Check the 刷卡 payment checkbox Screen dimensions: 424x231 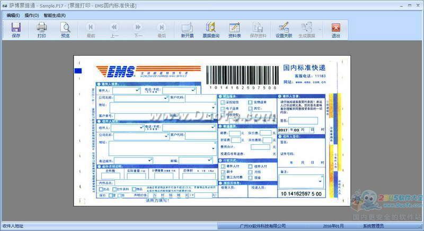pos(223,172)
